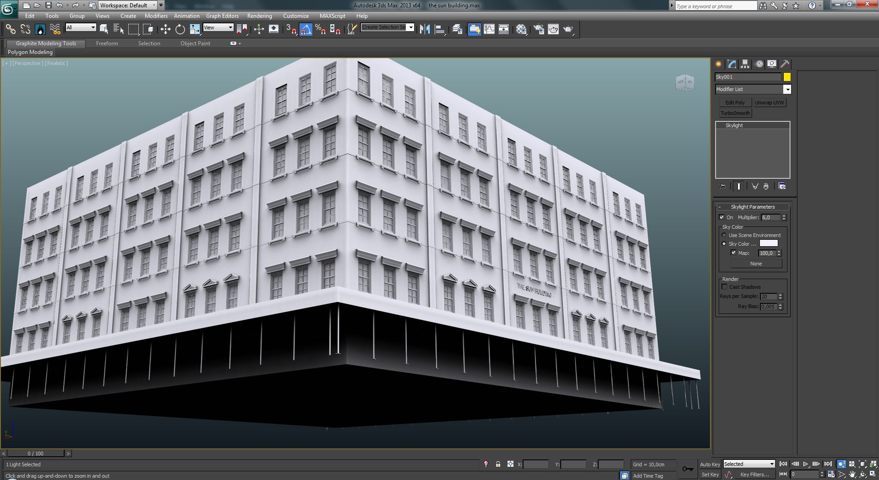Screen dimensions: 879x480
Task: Open the Workspace: Default dropdown
Action: pyautogui.click(x=154, y=5)
